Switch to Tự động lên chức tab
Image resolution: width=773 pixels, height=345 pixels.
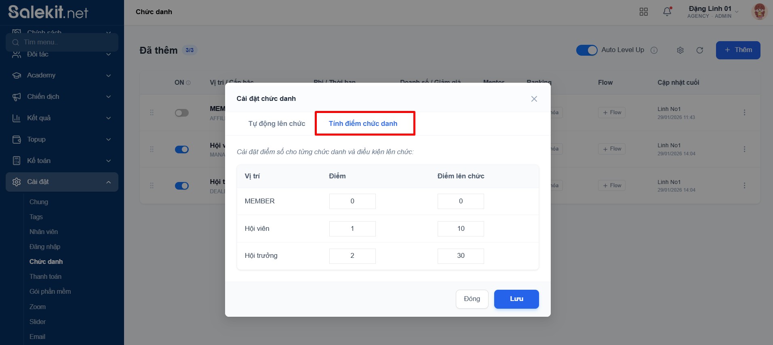277,124
